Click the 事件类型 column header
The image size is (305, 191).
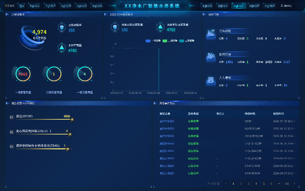click(193, 114)
